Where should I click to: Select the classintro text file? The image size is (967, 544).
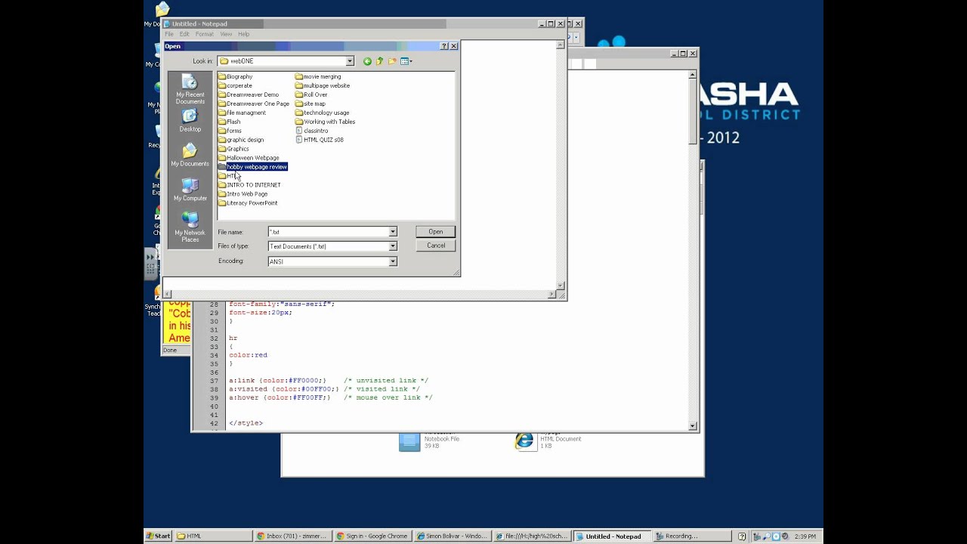coord(311,131)
